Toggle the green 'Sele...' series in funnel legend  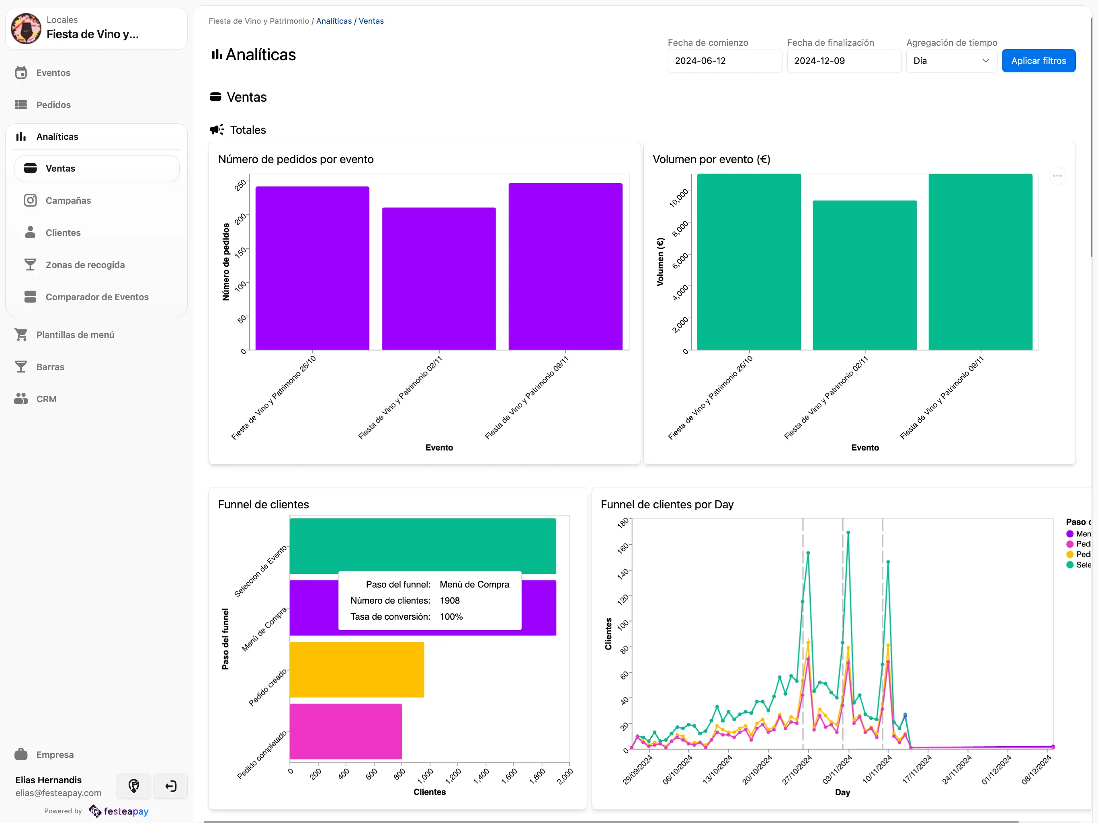tap(1070, 565)
